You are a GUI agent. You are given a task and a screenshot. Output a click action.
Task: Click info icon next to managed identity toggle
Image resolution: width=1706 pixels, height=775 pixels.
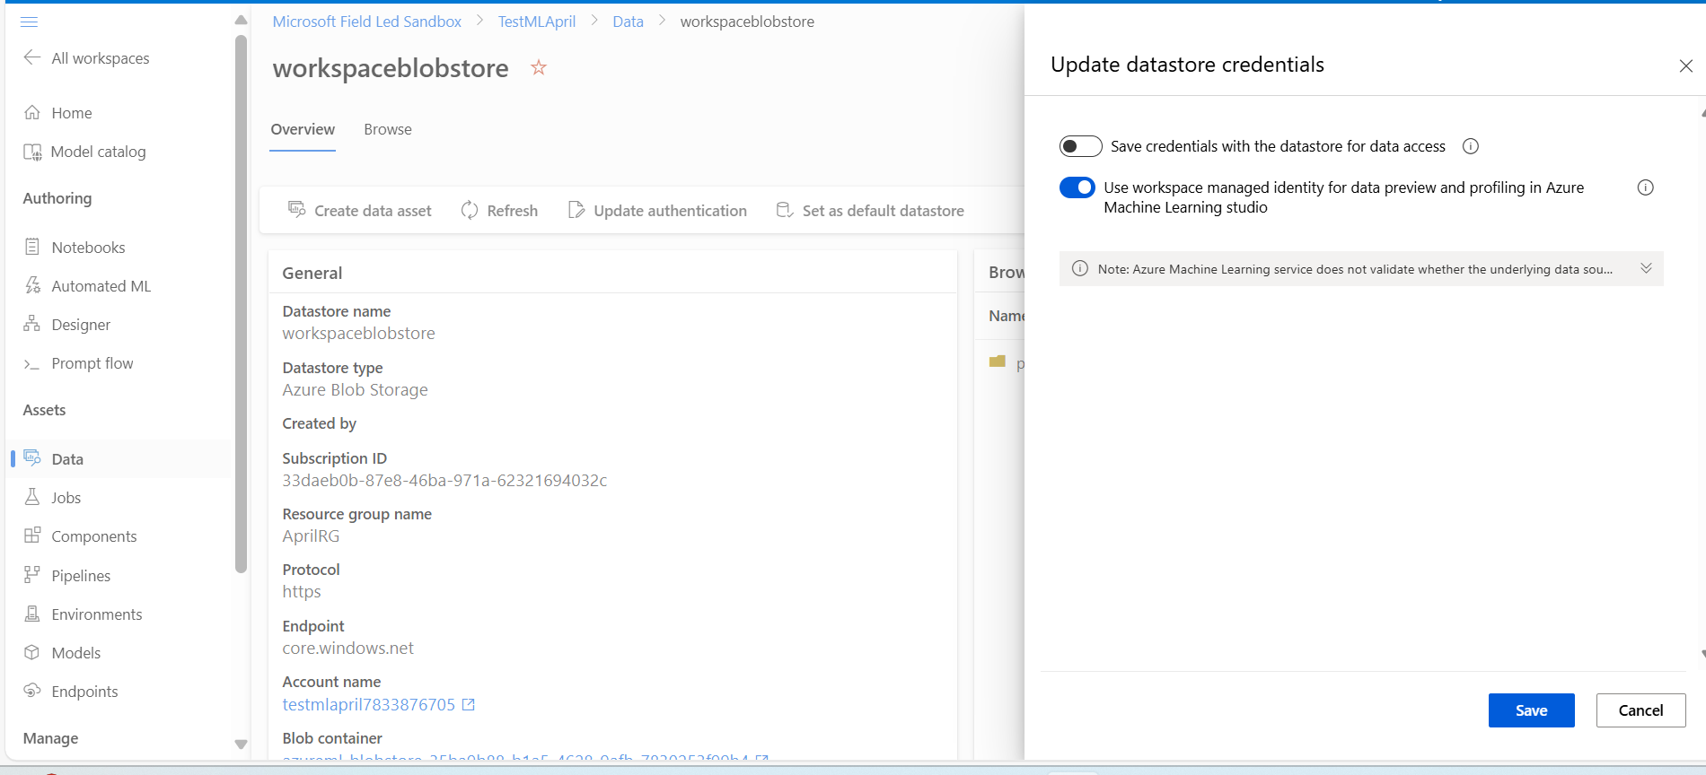pos(1645,187)
